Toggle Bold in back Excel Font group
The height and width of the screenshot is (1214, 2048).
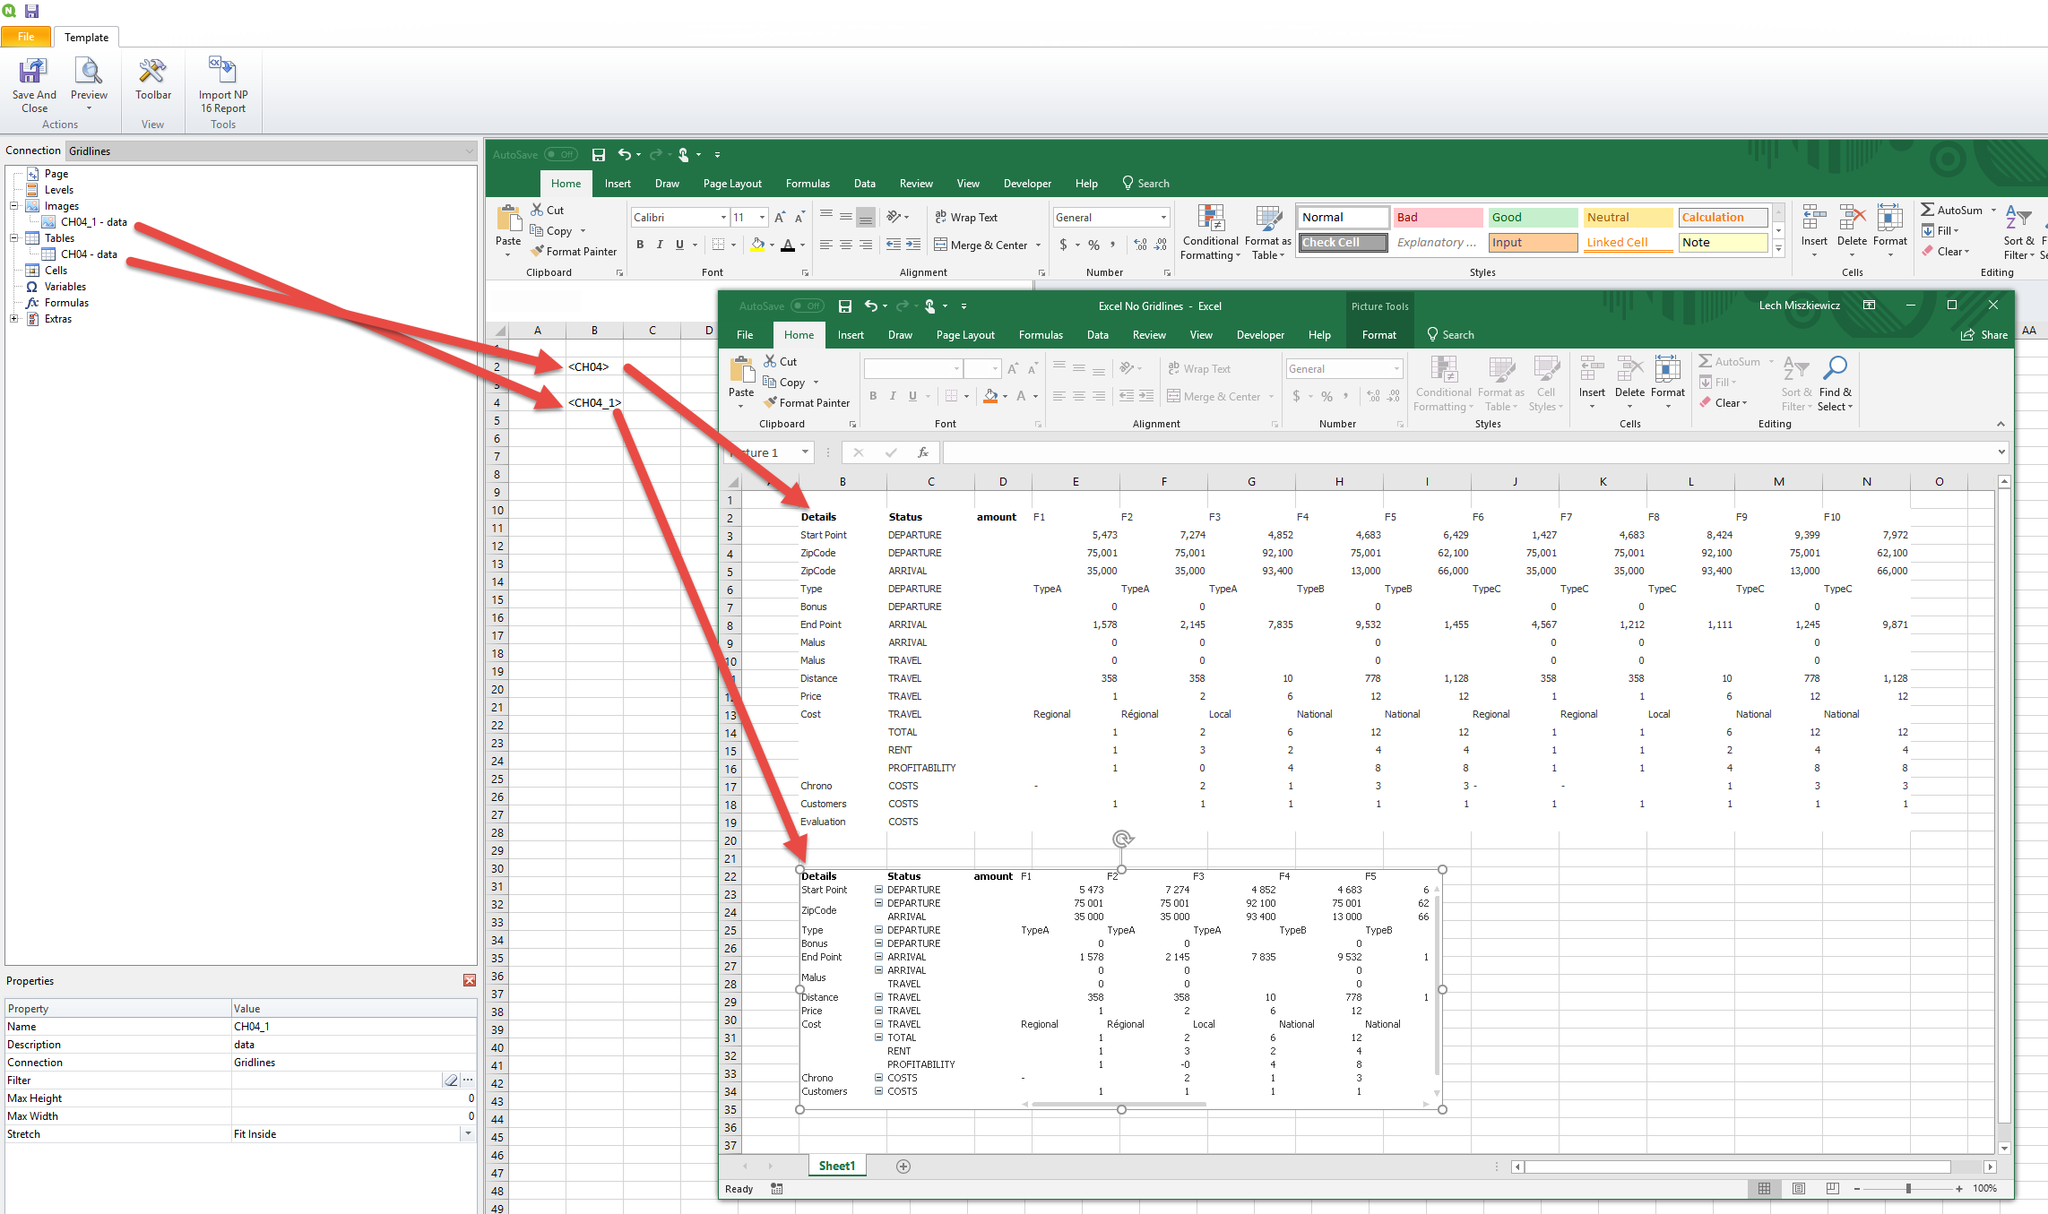640,245
